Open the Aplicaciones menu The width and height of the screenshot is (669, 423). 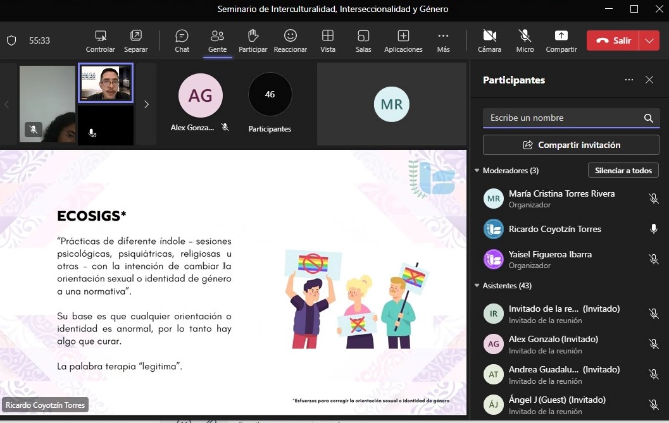click(403, 41)
